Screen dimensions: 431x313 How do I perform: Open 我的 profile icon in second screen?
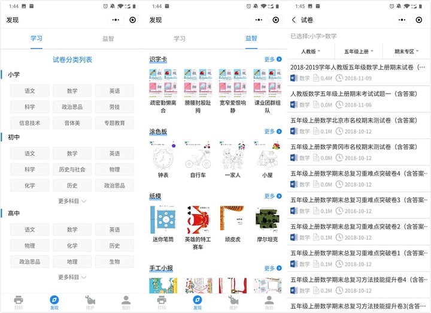tap(269, 300)
